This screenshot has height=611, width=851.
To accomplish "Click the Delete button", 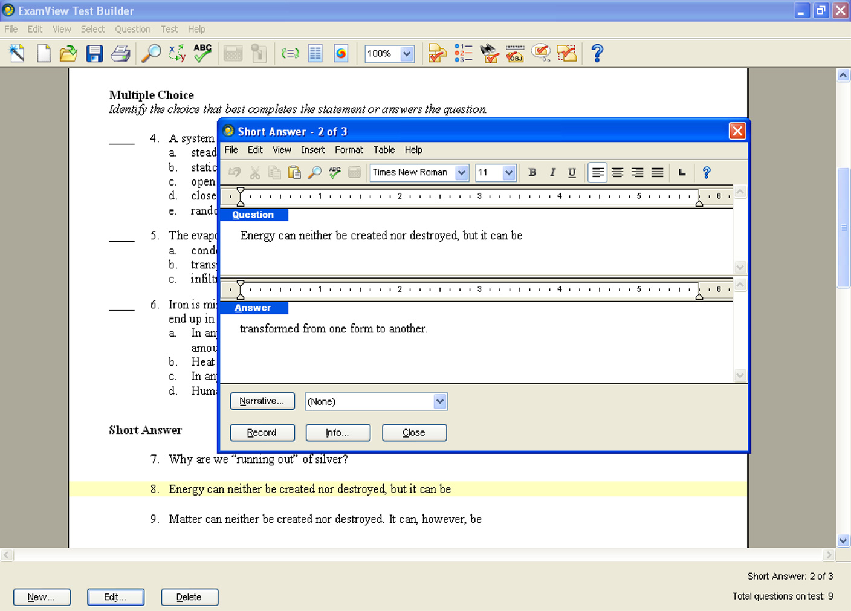I will (189, 597).
